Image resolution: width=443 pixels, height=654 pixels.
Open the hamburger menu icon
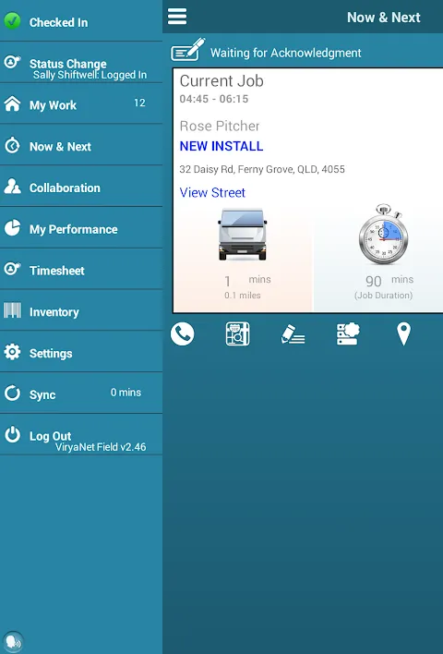tap(177, 17)
